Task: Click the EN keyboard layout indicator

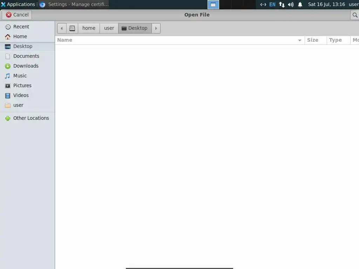Action: coord(272,5)
